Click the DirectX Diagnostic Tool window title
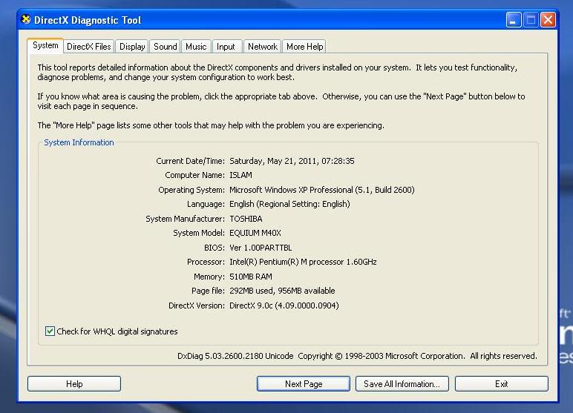 click(88, 20)
